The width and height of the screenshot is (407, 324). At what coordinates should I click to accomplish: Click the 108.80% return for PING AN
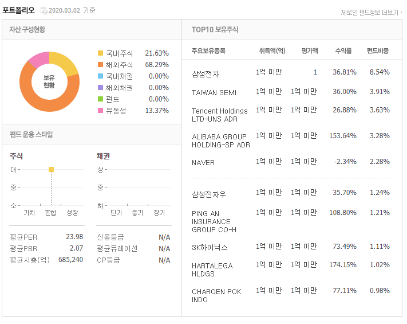pos(343,213)
